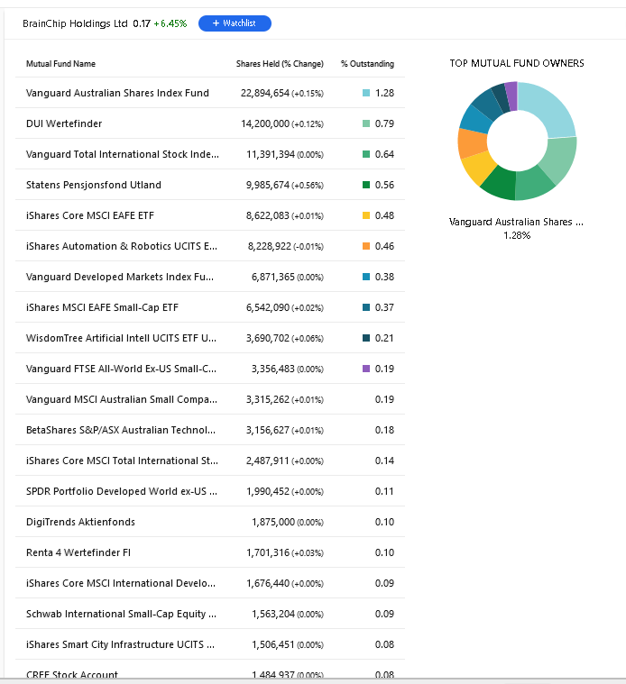The width and height of the screenshot is (626, 684).
Task: Select iShares Core MSCI International Developed row
Action: 210,583
